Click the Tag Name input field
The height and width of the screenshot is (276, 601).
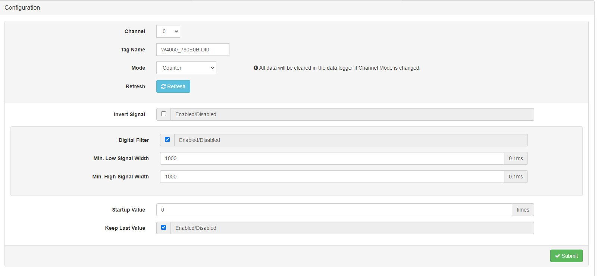pyautogui.click(x=192, y=50)
